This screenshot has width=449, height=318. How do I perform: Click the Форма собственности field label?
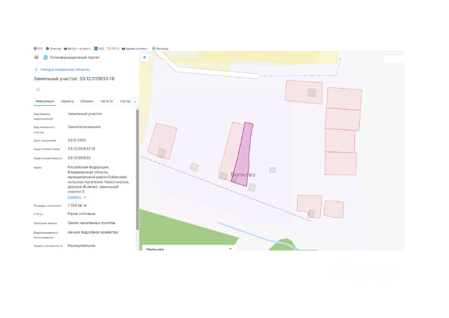[48, 246]
